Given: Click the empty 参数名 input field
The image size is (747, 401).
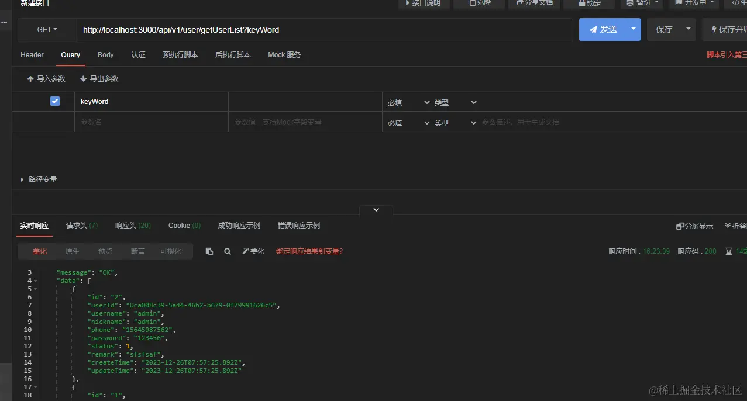Looking at the screenshot, I should pyautogui.click(x=152, y=122).
